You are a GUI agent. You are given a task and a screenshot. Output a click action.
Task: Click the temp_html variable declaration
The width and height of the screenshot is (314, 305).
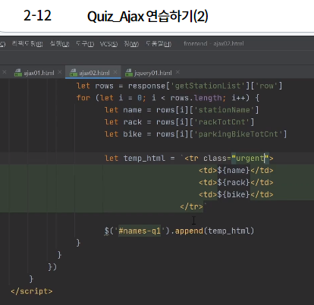coord(144,159)
